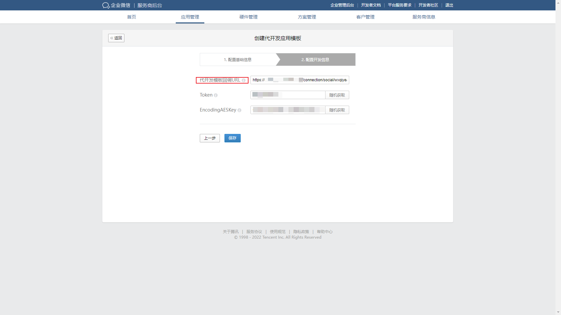Image resolution: width=561 pixels, height=315 pixels.
Task: Go to the 服务商信息 tab
Action: [424, 17]
